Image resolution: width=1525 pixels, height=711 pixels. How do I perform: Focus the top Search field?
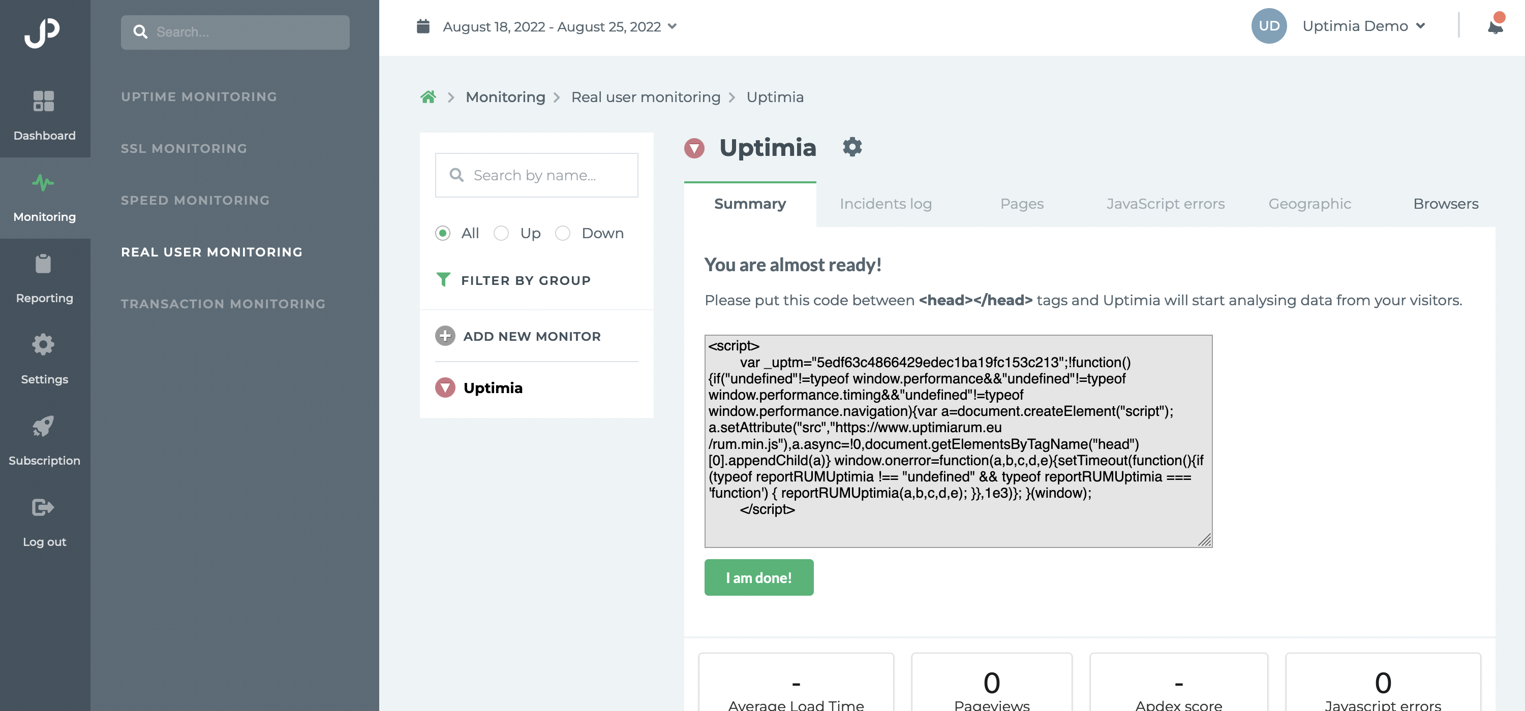(234, 32)
